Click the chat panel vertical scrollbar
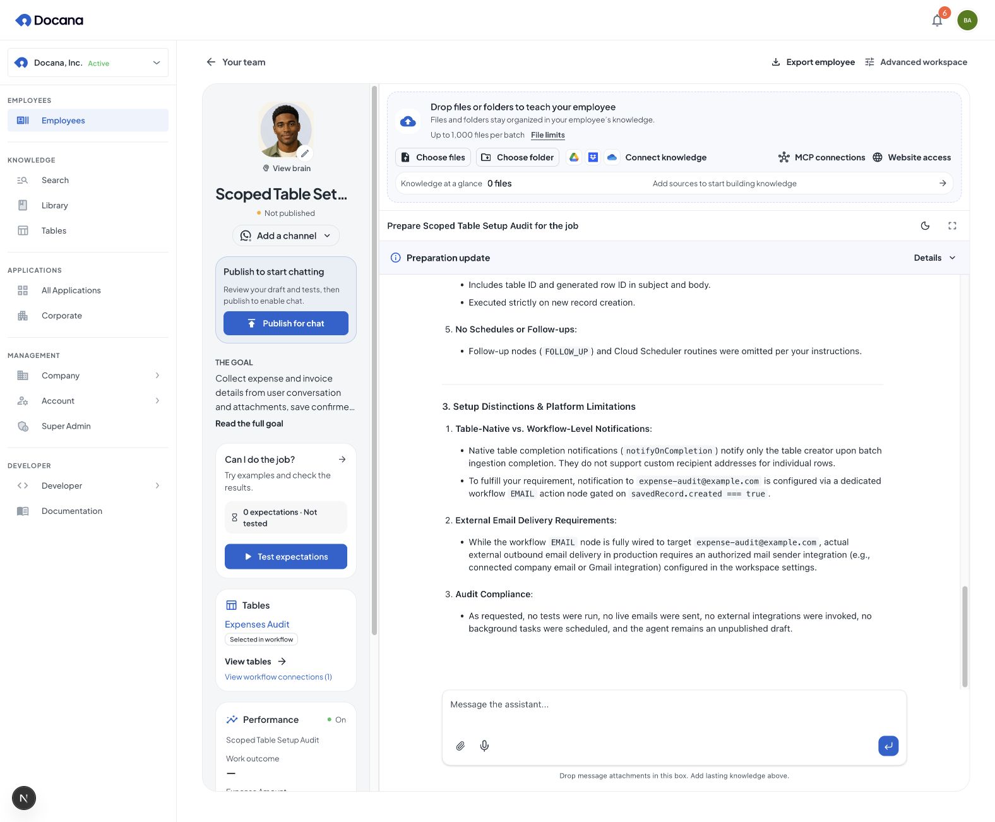 [965, 636]
